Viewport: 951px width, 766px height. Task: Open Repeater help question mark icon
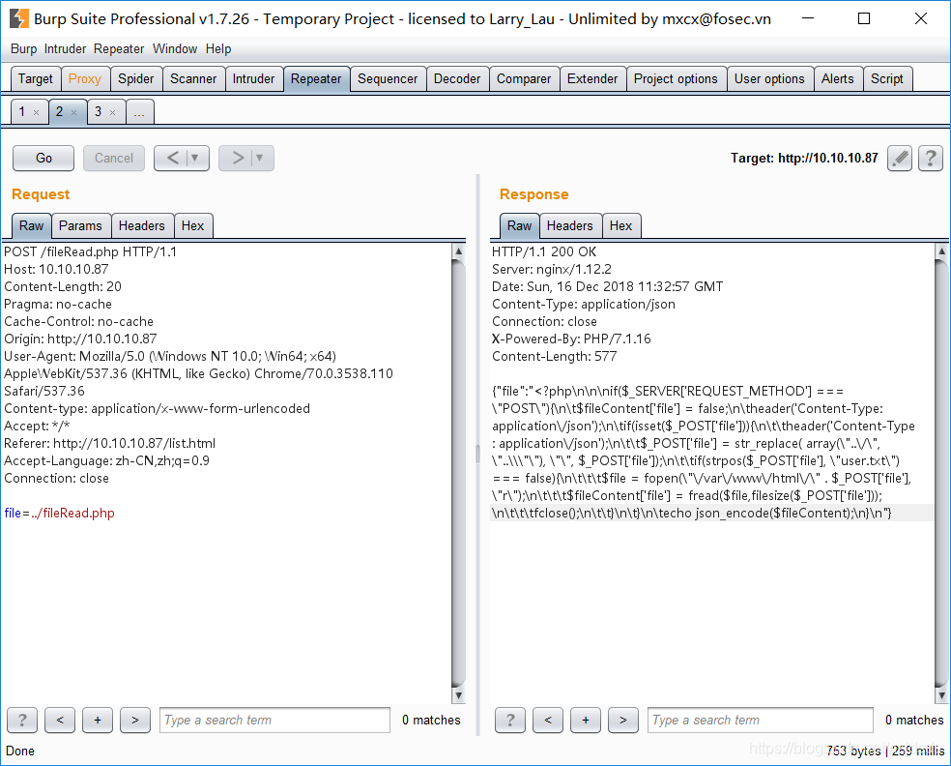tap(931, 159)
